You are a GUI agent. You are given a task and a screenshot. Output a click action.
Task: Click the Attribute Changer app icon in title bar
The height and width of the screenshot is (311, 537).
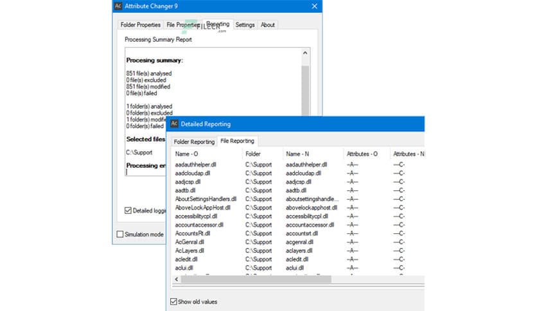(118, 6)
